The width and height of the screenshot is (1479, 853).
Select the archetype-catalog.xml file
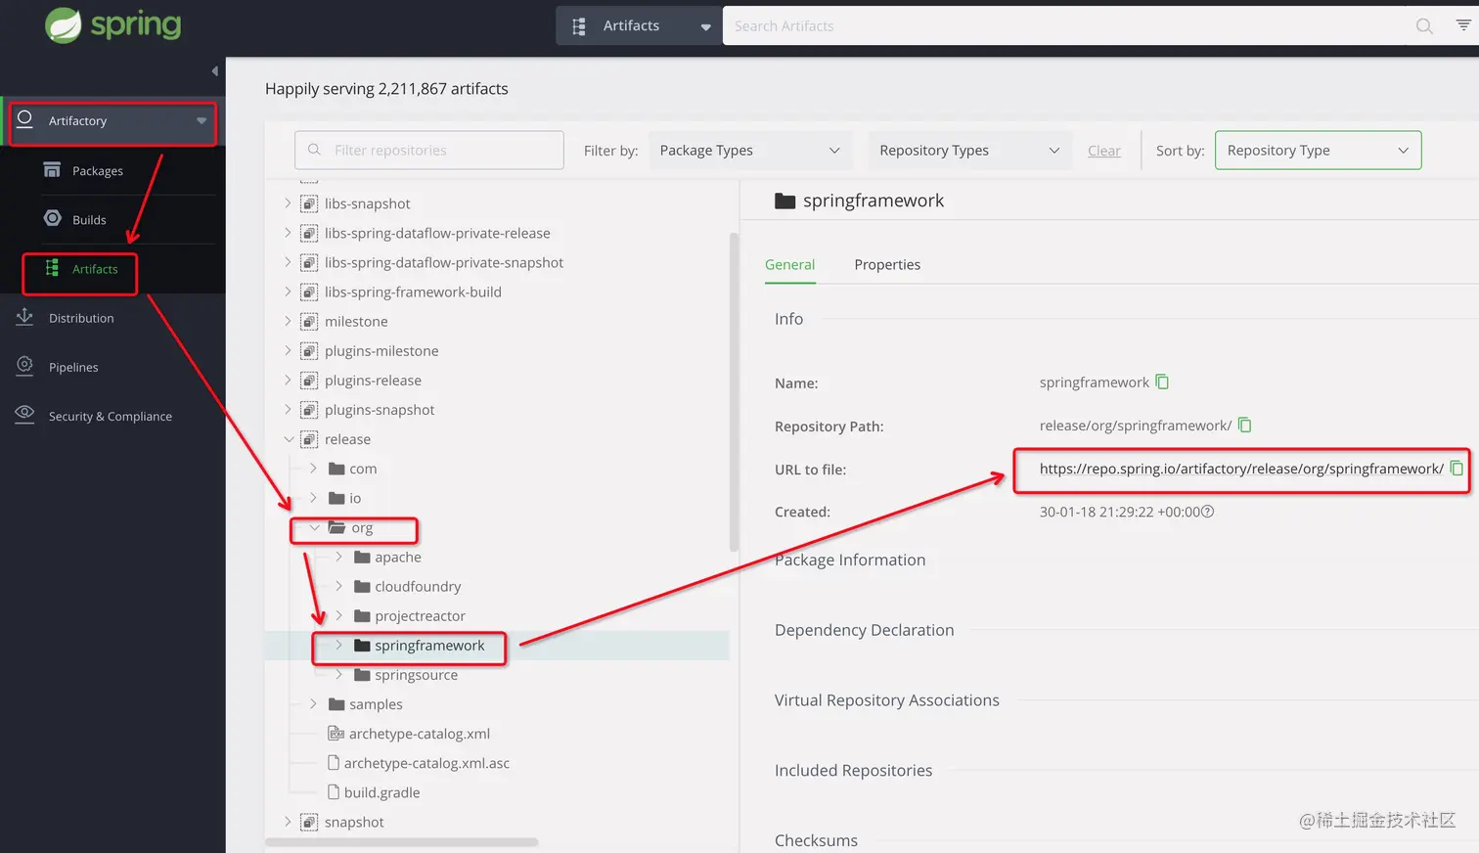click(419, 734)
